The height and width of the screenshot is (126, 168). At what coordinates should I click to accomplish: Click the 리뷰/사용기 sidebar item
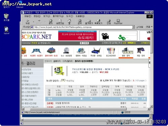coord(28,73)
